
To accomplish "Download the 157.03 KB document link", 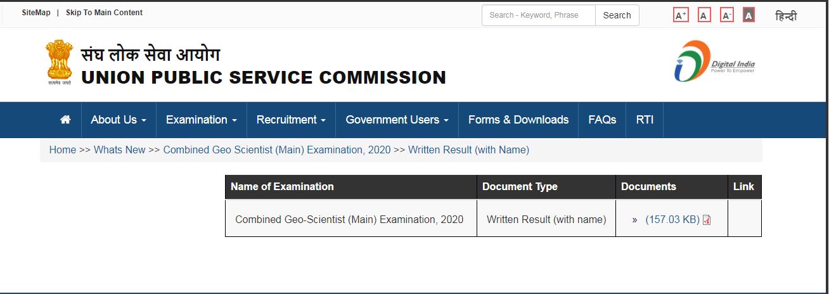I will click(x=672, y=220).
